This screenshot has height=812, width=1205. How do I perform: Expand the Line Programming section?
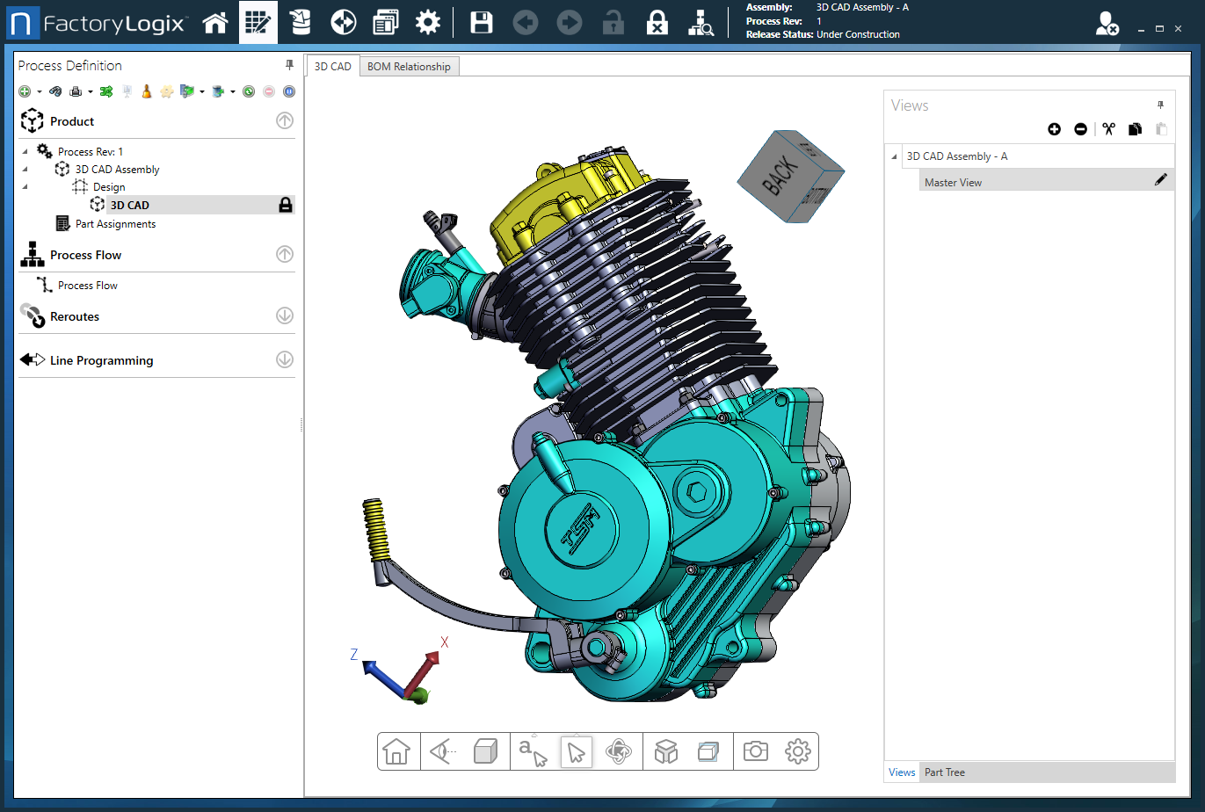coord(284,359)
